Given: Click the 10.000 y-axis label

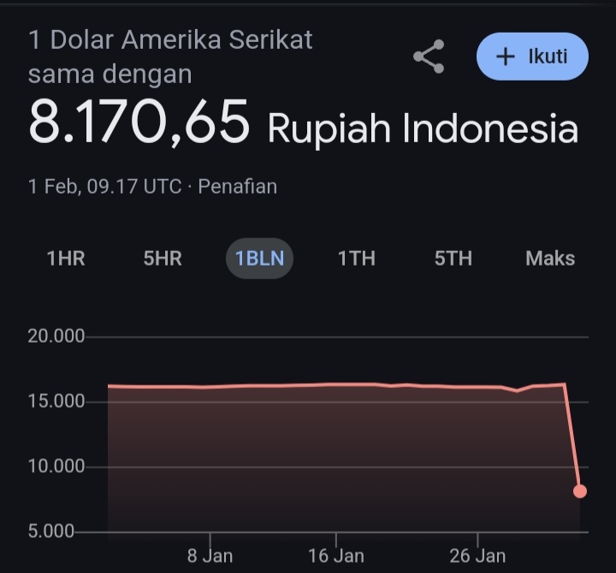Looking at the screenshot, I should tap(56, 467).
